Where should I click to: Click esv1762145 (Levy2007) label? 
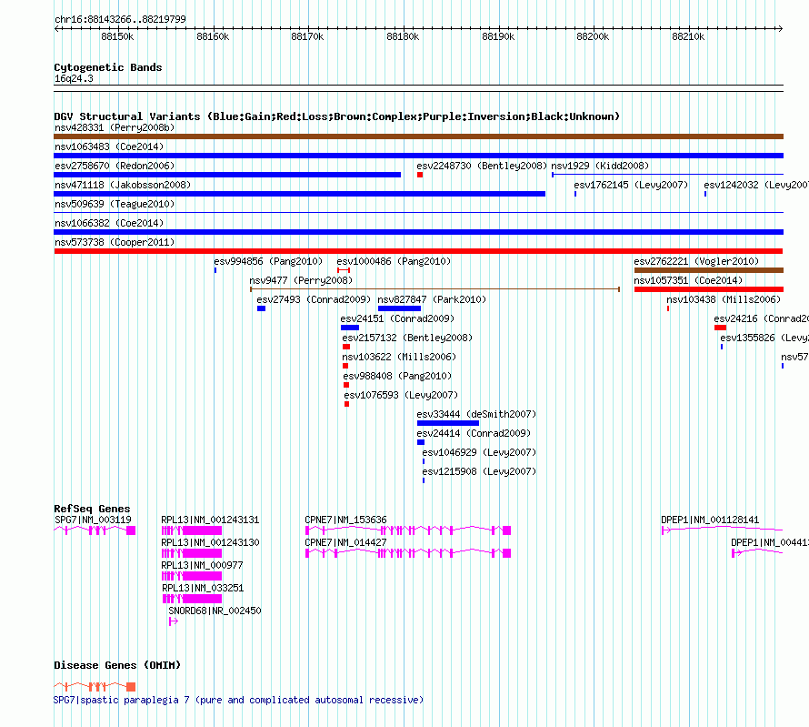point(631,185)
